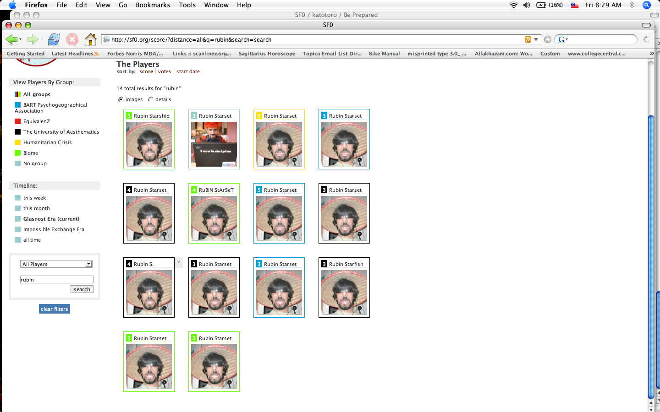This screenshot has height=412, width=660.
Task: Click the volume icon in menu bar
Action: point(527,5)
